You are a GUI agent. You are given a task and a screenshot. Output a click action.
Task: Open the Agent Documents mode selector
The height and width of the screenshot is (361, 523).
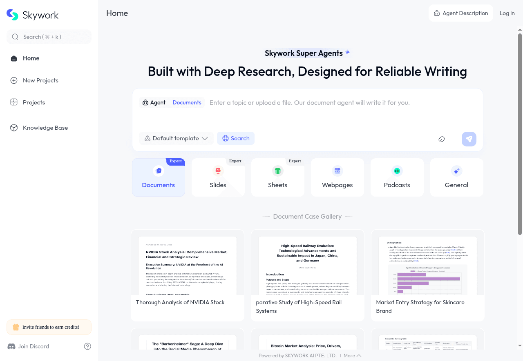172,102
